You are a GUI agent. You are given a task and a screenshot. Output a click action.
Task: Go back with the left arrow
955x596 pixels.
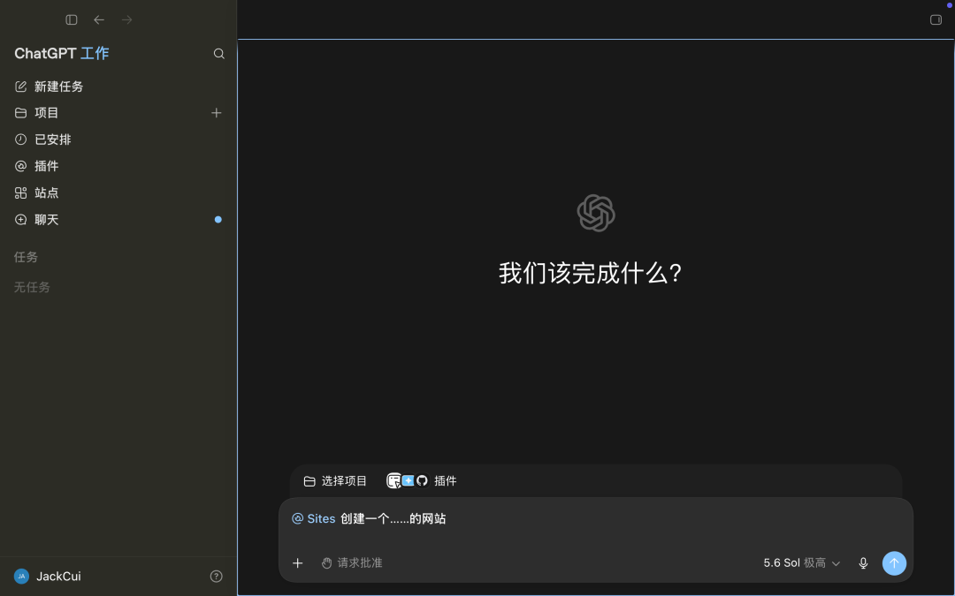[x=99, y=20]
